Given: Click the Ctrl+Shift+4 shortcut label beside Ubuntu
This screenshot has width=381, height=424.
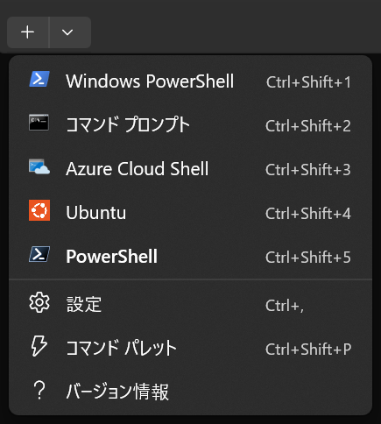Looking at the screenshot, I should point(308,214).
